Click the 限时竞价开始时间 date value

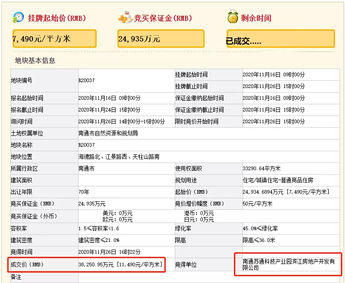(x=274, y=121)
